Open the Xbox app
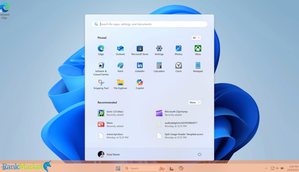The width and height of the screenshot is (299, 172). 198,50
